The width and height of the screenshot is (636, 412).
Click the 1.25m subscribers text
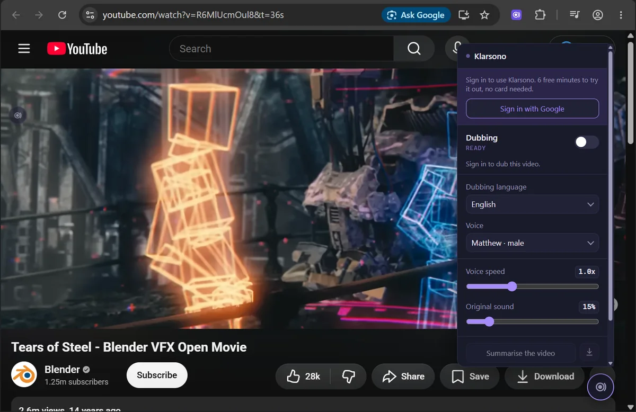tap(76, 382)
